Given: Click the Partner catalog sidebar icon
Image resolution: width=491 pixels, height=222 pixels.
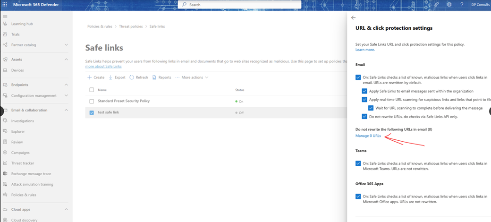Looking at the screenshot, I should (x=5, y=45).
